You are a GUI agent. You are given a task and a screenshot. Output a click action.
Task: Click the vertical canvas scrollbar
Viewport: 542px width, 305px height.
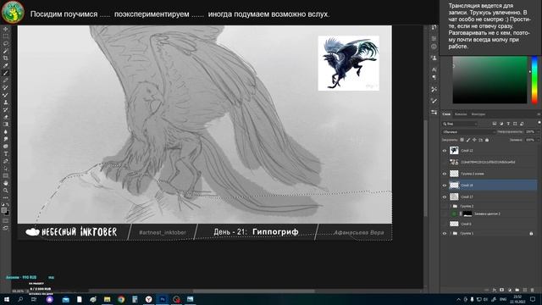click(425, 169)
